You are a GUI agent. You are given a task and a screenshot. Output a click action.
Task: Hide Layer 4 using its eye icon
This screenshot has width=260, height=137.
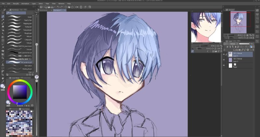224,54
